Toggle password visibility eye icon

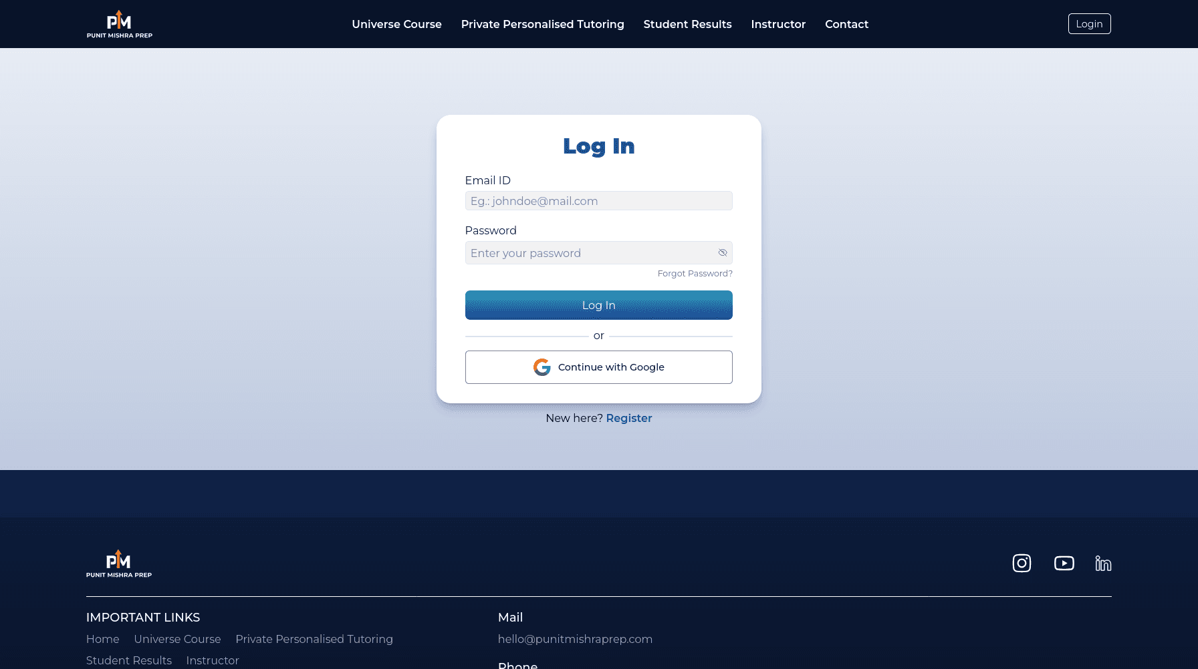723,253
